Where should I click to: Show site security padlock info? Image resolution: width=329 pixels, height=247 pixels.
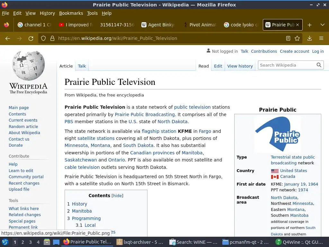click(x=52, y=38)
